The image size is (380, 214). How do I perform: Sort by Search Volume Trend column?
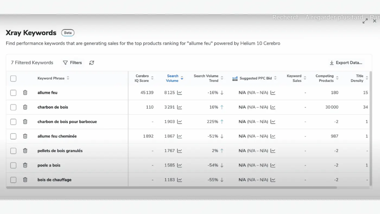pos(222,78)
